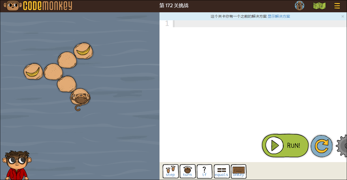The height and width of the screenshot is (180, 347).
Task: Click the top banana on the stone
Action: pos(83,50)
